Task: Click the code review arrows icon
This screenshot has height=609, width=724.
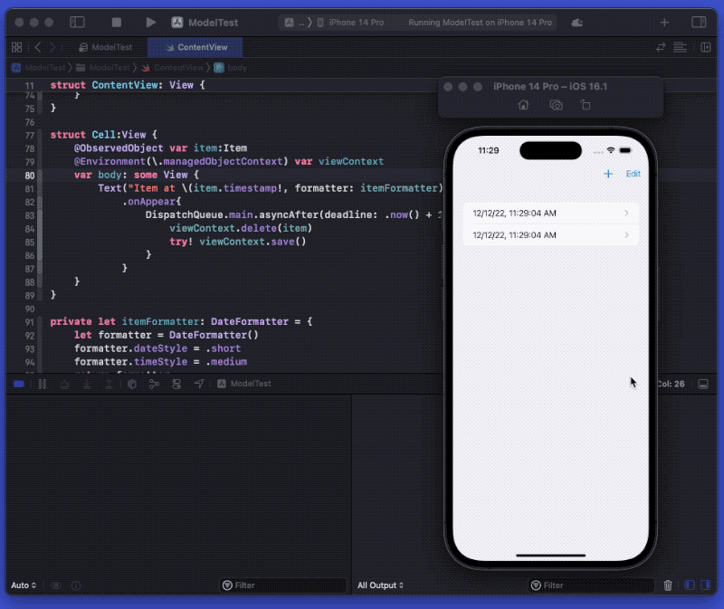Action: pos(661,47)
